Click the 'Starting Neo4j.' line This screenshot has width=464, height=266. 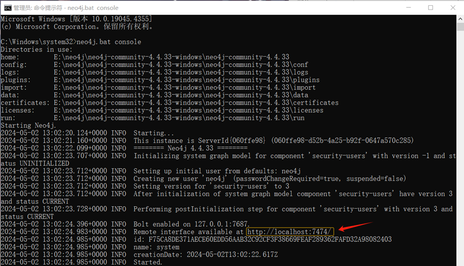coord(28,125)
